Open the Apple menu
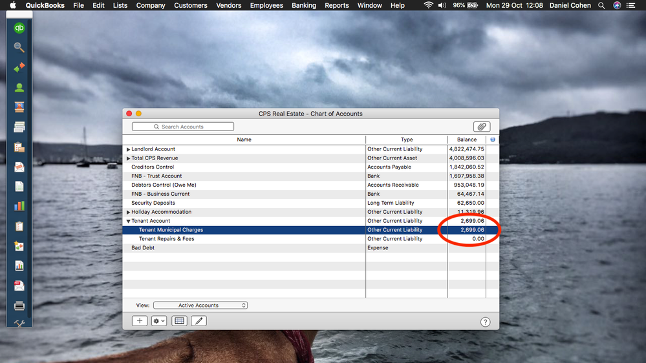Viewport: 646px width, 363px height. pos(13,5)
